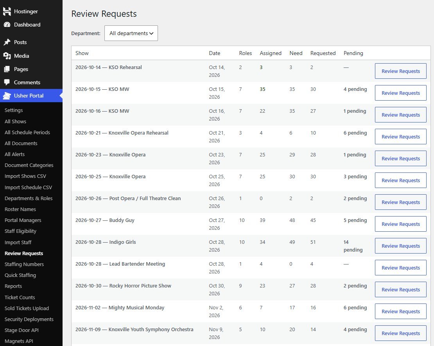Open Sold Tickets Upload page
Viewport: 434px width, 346px height.
(x=27, y=308)
